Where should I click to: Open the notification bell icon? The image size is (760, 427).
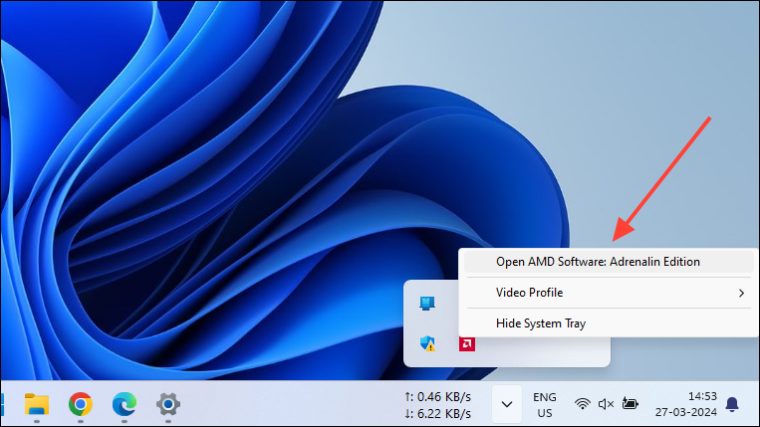tap(732, 404)
